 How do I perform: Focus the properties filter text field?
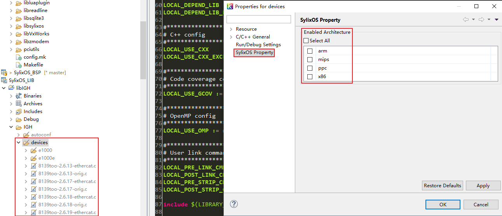(258, 19)
